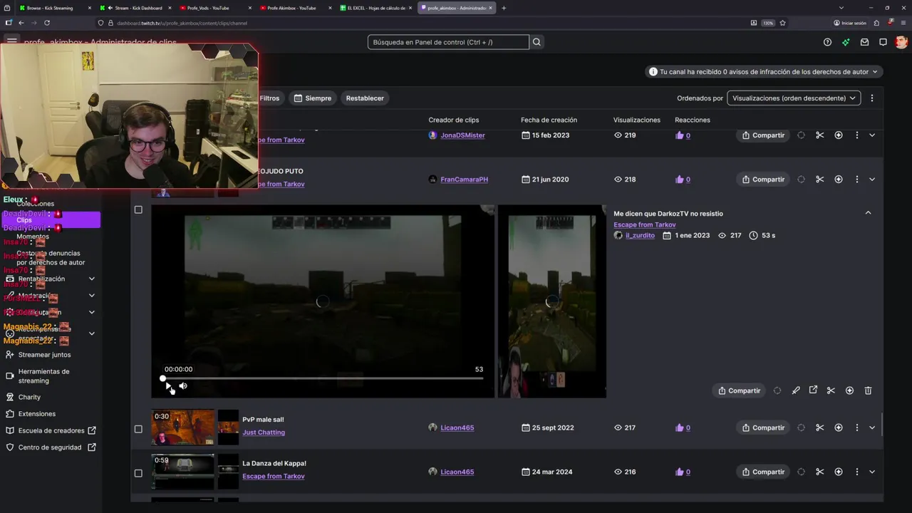Click feature star icon on FranCamaraPH row
The height and width of the screenshot is (513, 912).
(839, 180)
